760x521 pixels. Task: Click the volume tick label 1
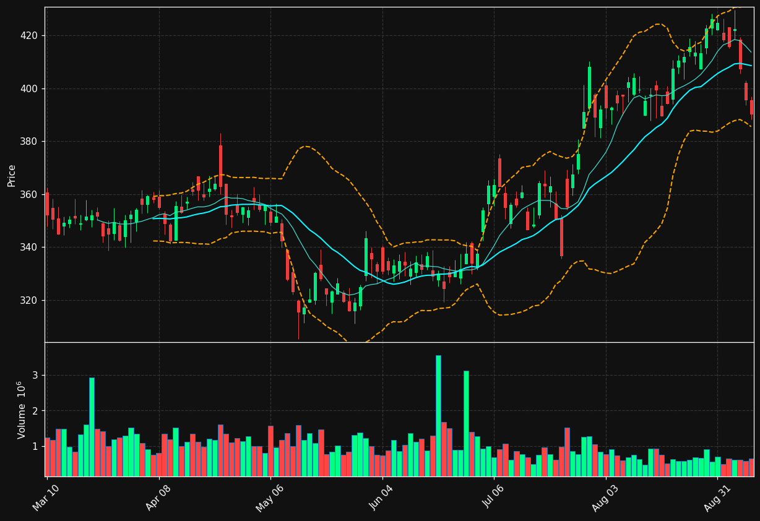35,446
